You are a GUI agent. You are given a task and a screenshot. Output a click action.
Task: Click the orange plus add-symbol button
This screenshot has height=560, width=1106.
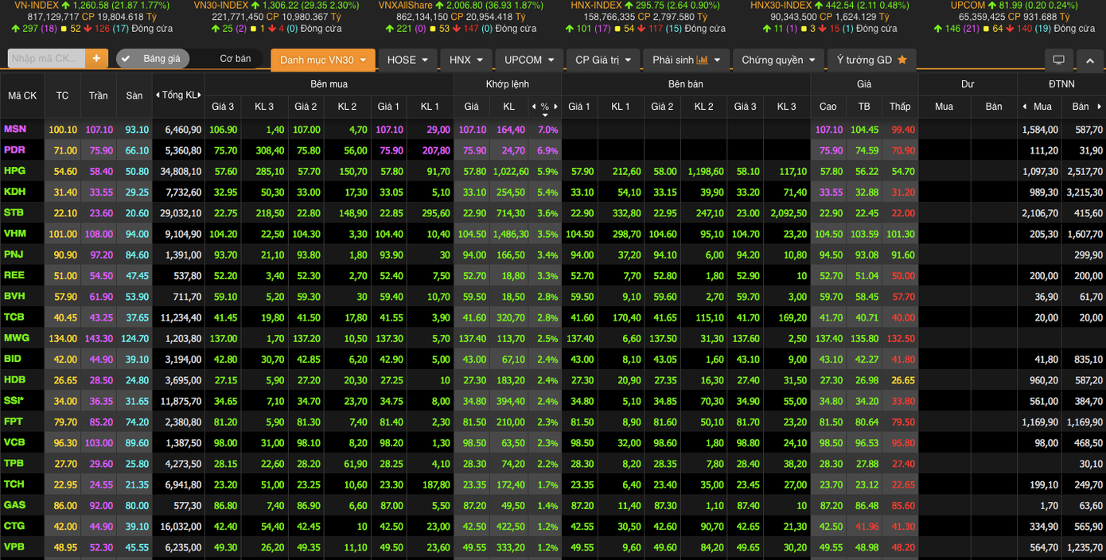pos(96,59)
